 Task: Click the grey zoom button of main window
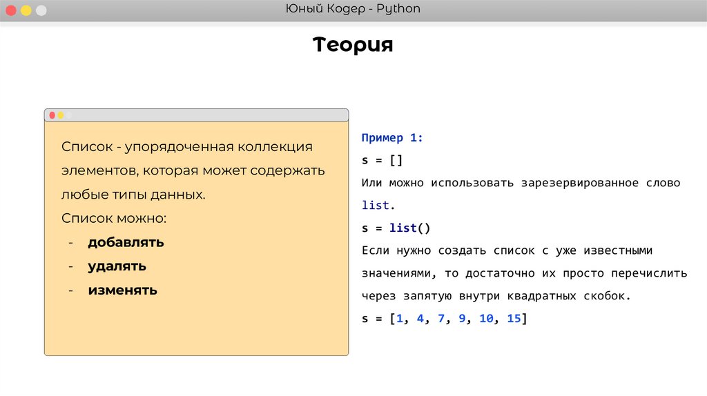(41, 10)
